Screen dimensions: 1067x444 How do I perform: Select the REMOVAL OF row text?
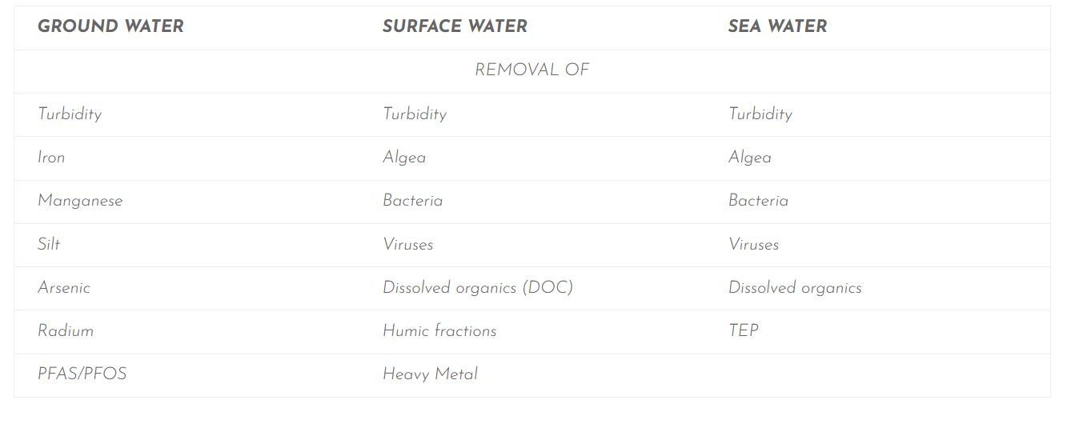coord(531,70)
